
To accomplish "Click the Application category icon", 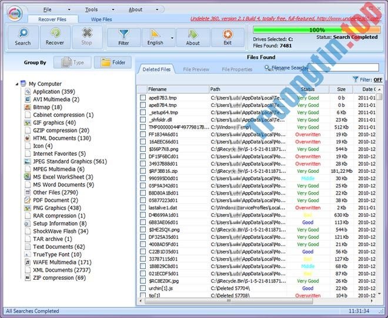I will [28, 92].
